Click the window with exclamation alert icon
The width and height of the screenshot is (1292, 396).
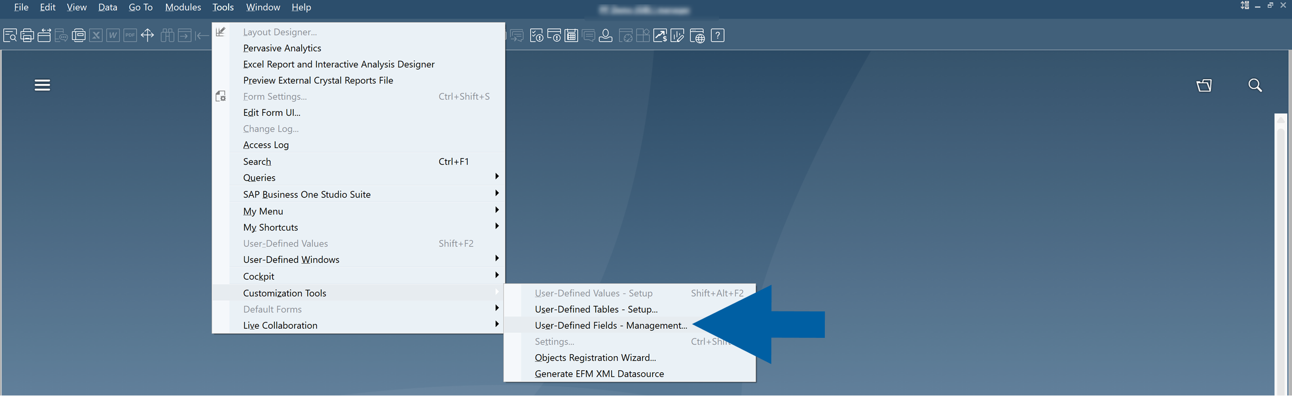(554, 35)
